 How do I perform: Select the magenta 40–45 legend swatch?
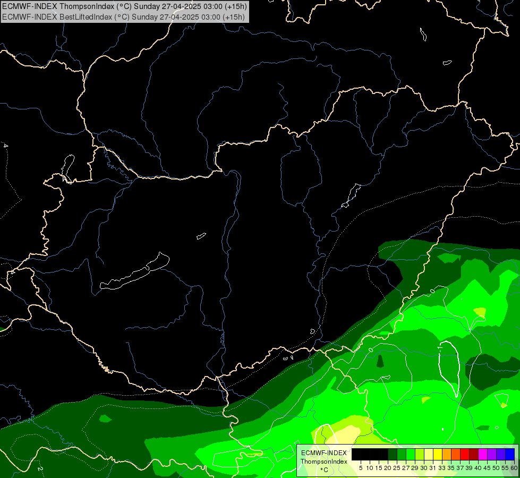pos(482,454)
